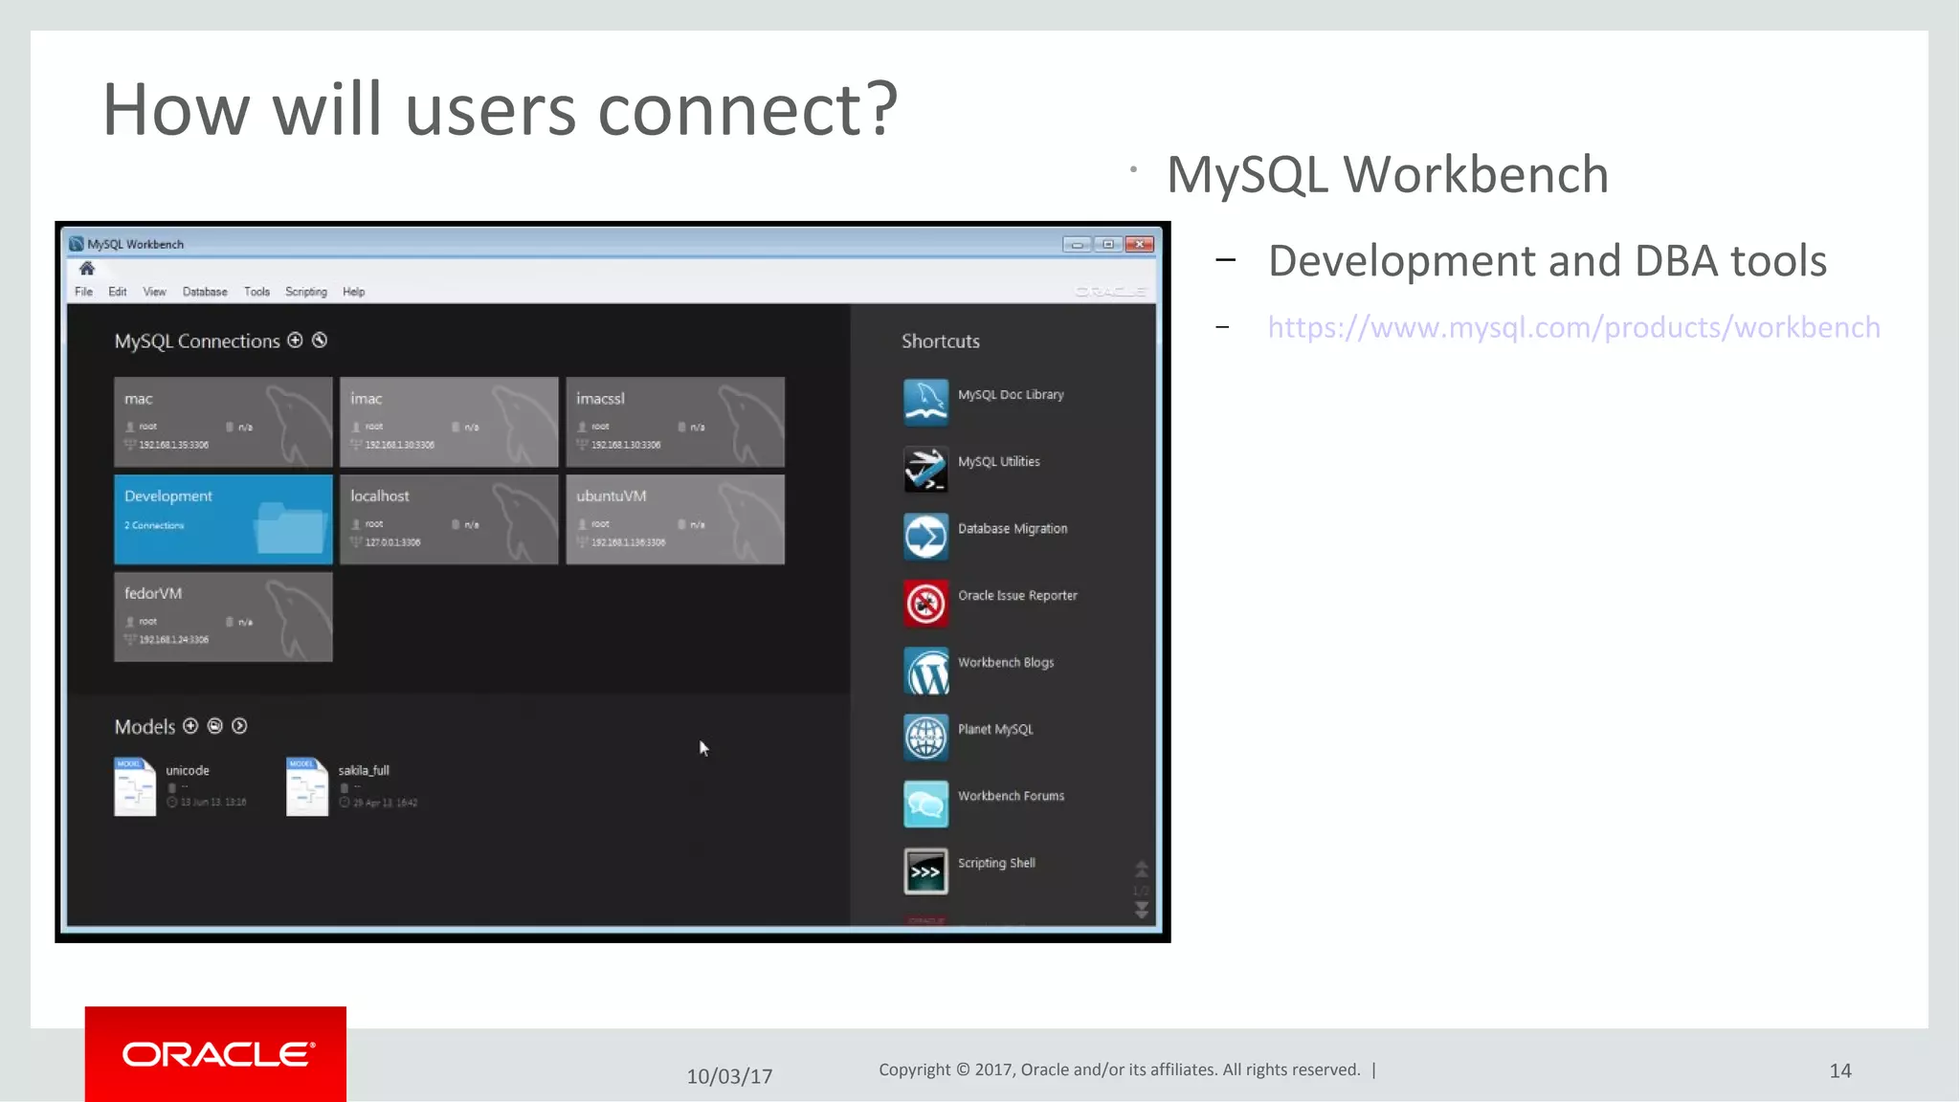This screenshot has height=1102, width=1960.
Task: Open the imacssl connection tile
Action: click(675, 422)
